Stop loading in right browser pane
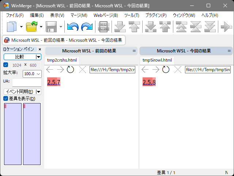 point(178,70)
